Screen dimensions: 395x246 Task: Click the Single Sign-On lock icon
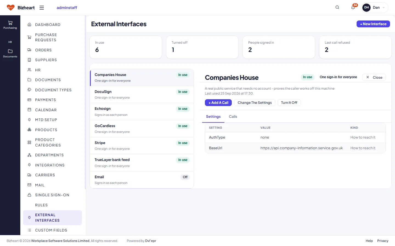point(29,195)
